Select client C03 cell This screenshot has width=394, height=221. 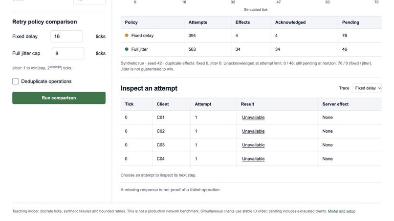point(160,145)
